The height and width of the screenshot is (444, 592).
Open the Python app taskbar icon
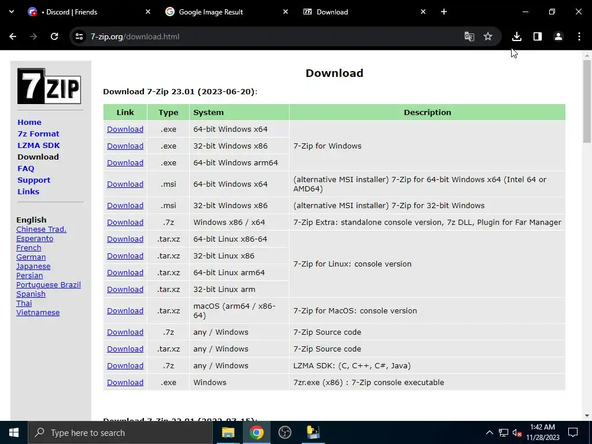(x=313, y=432)
